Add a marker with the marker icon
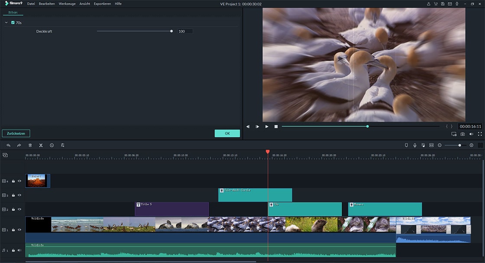The width and height of the screenshot is (485, 263). tap(407, 145)
